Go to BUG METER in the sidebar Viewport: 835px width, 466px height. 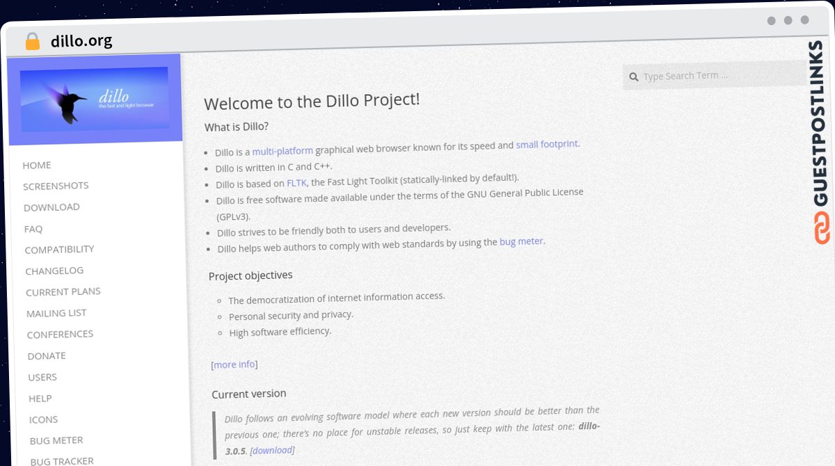[x=56, y=440]
